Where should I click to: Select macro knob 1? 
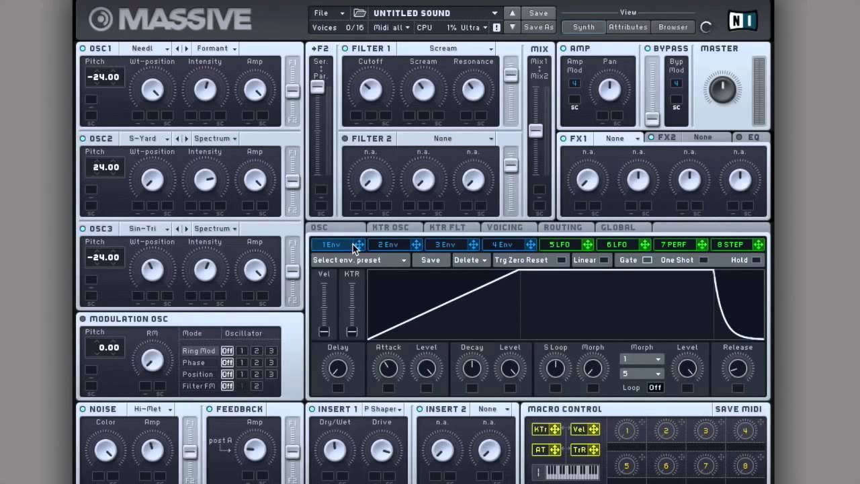627,432
